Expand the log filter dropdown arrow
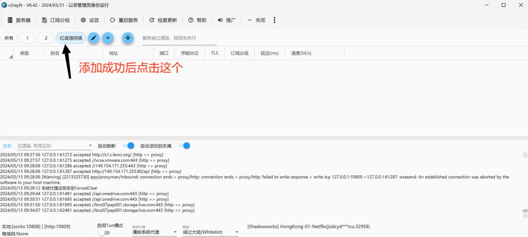The width and height of the screenshot is (528, 237). coord(90,146)
